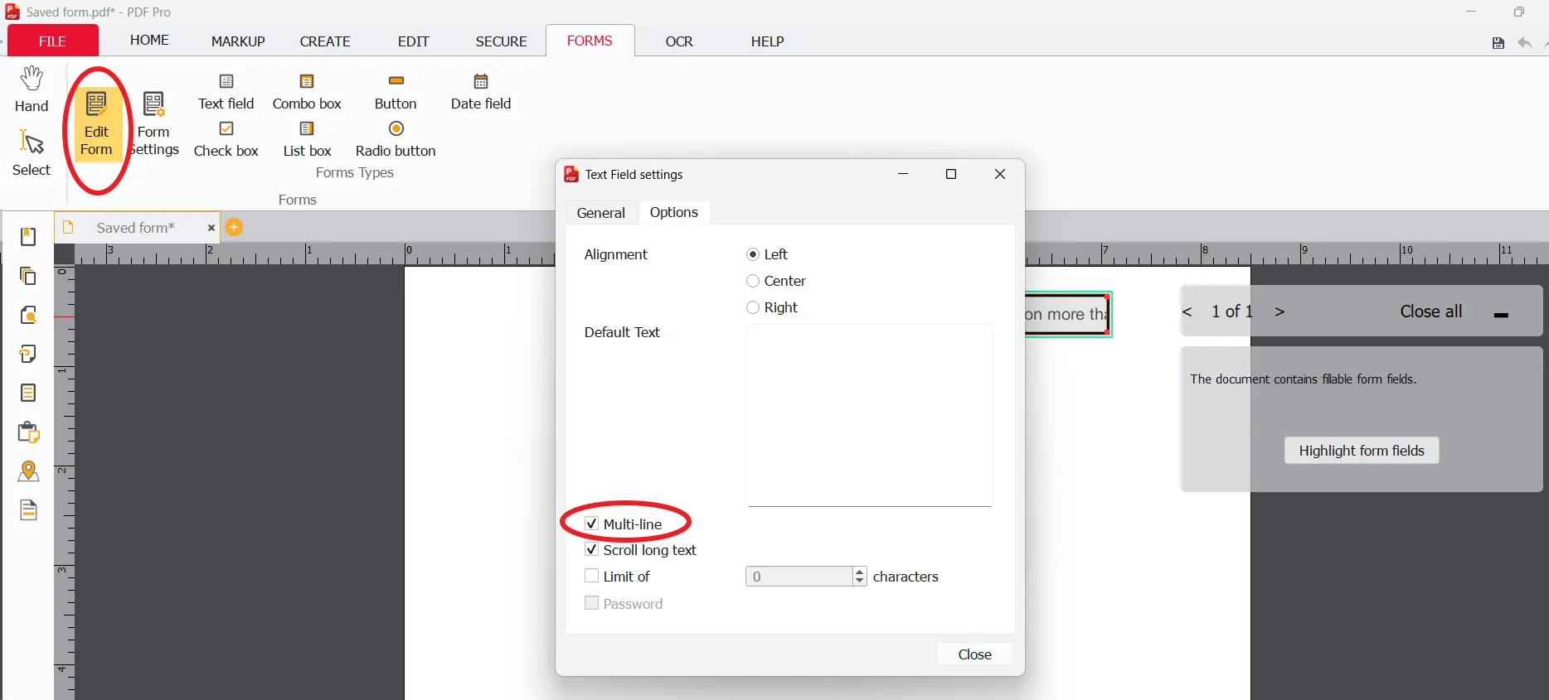Click the save icon in title bar
Image resolution: width=1549 pixels, height=700 pixels.
pos(1498,43)
